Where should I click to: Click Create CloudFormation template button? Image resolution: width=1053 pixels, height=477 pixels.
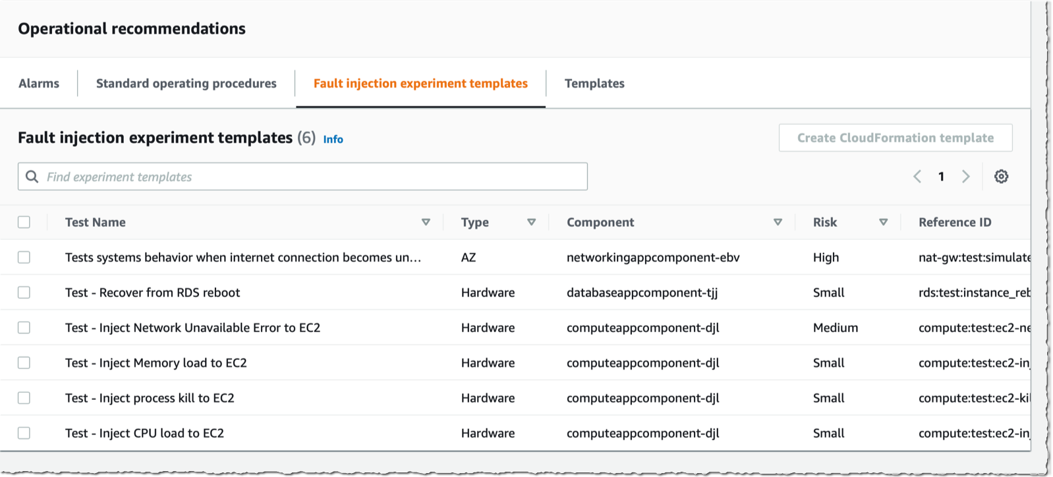[896, 138]
